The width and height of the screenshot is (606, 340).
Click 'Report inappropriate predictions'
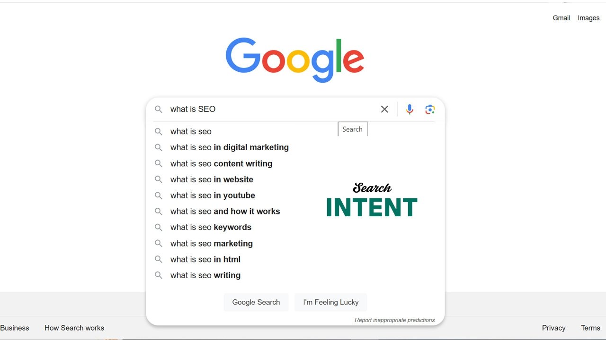[395, 320]
